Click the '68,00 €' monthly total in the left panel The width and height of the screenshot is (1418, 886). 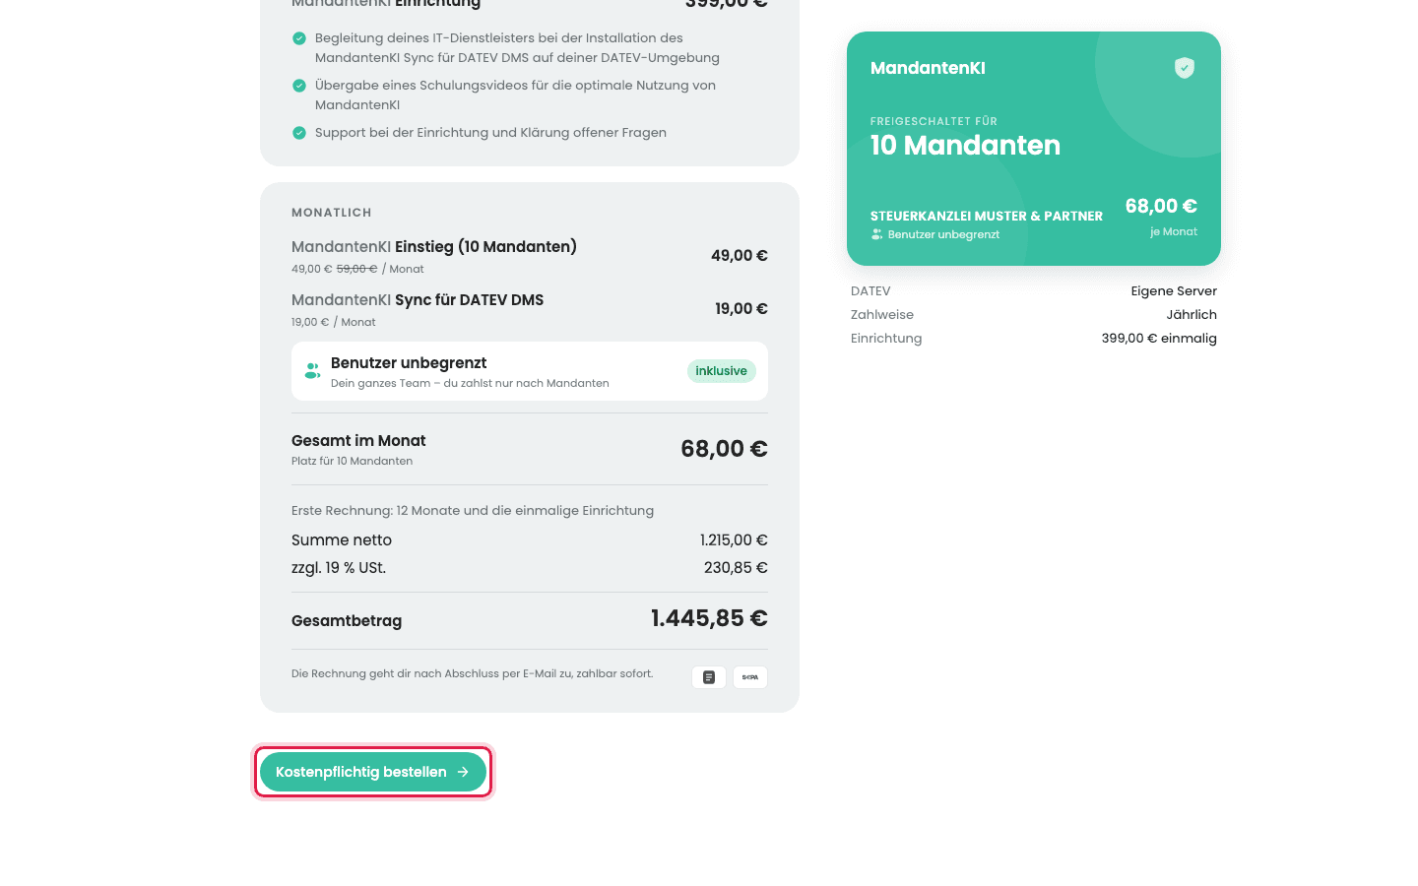tap(724, 449)
